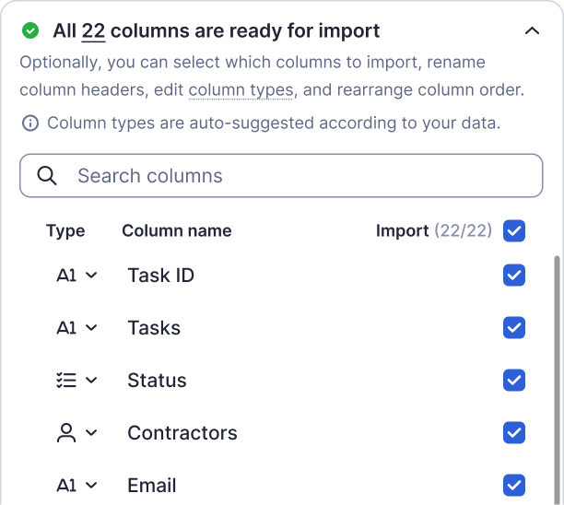Click the text type icon for Task ID
564x505 pixels.
point(66,276)
